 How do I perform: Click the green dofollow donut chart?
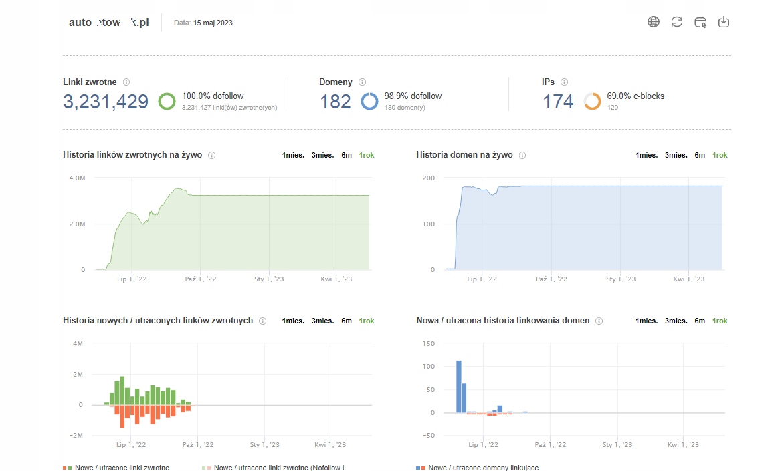(x=167, y=102)
